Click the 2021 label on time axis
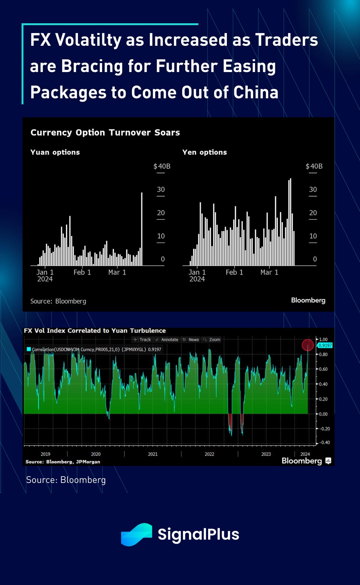This screenshot has height=585, width=360. (x=153, y=454)
